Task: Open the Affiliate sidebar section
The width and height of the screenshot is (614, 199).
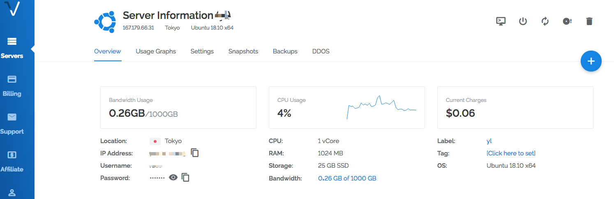Action: [12, 161]
